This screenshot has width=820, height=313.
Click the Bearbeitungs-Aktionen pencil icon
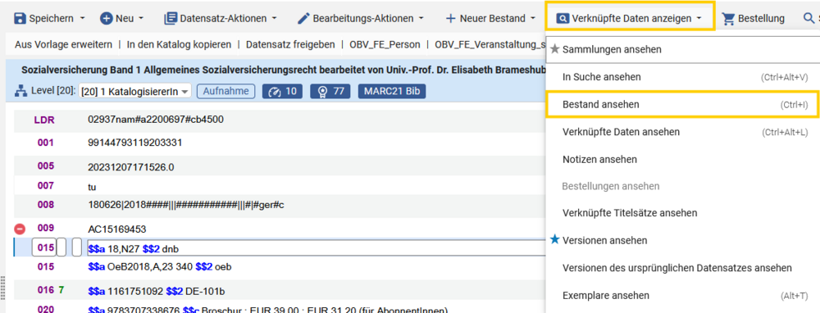(304, 19)
